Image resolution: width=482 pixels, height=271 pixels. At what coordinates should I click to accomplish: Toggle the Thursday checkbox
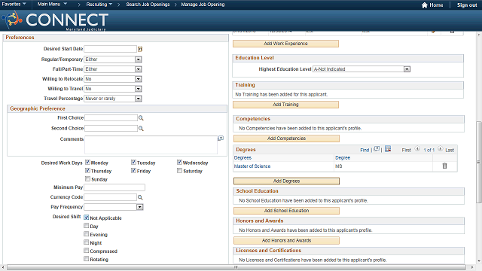tap(87, 171)
